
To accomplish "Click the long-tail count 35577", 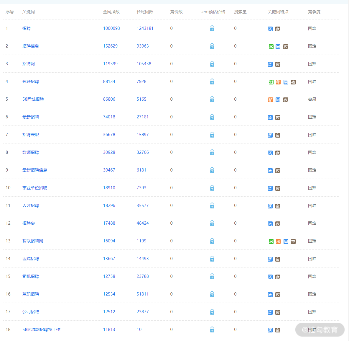I will [143, 205].
